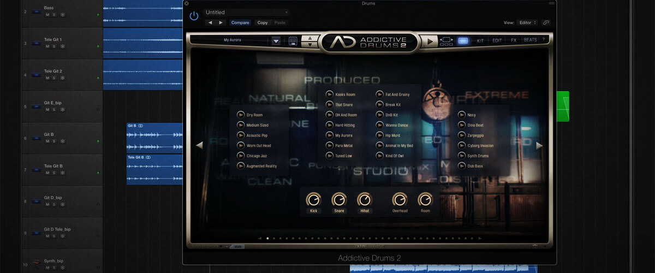This screenshot has height=273, width=655.
Task: Open the FX tab
Action: [514, 40]
